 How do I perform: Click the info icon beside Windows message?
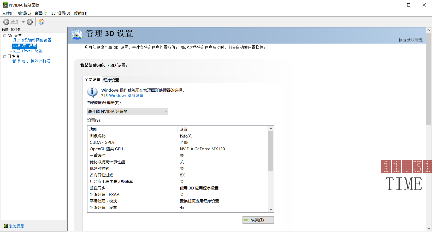92,92
